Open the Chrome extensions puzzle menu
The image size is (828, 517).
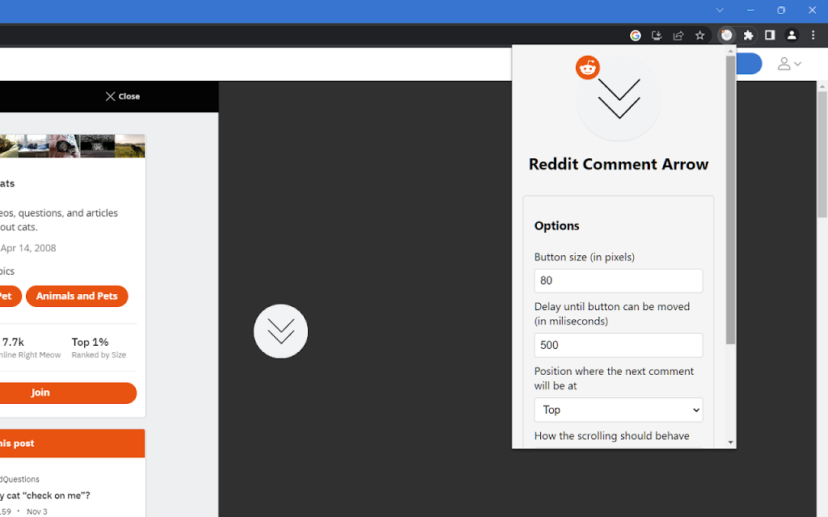pos(748,36)
